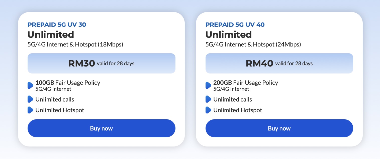
Task: Click the 100GB Fair Usage Policy text
Action: pyautogui.click(x=68, y=83)
